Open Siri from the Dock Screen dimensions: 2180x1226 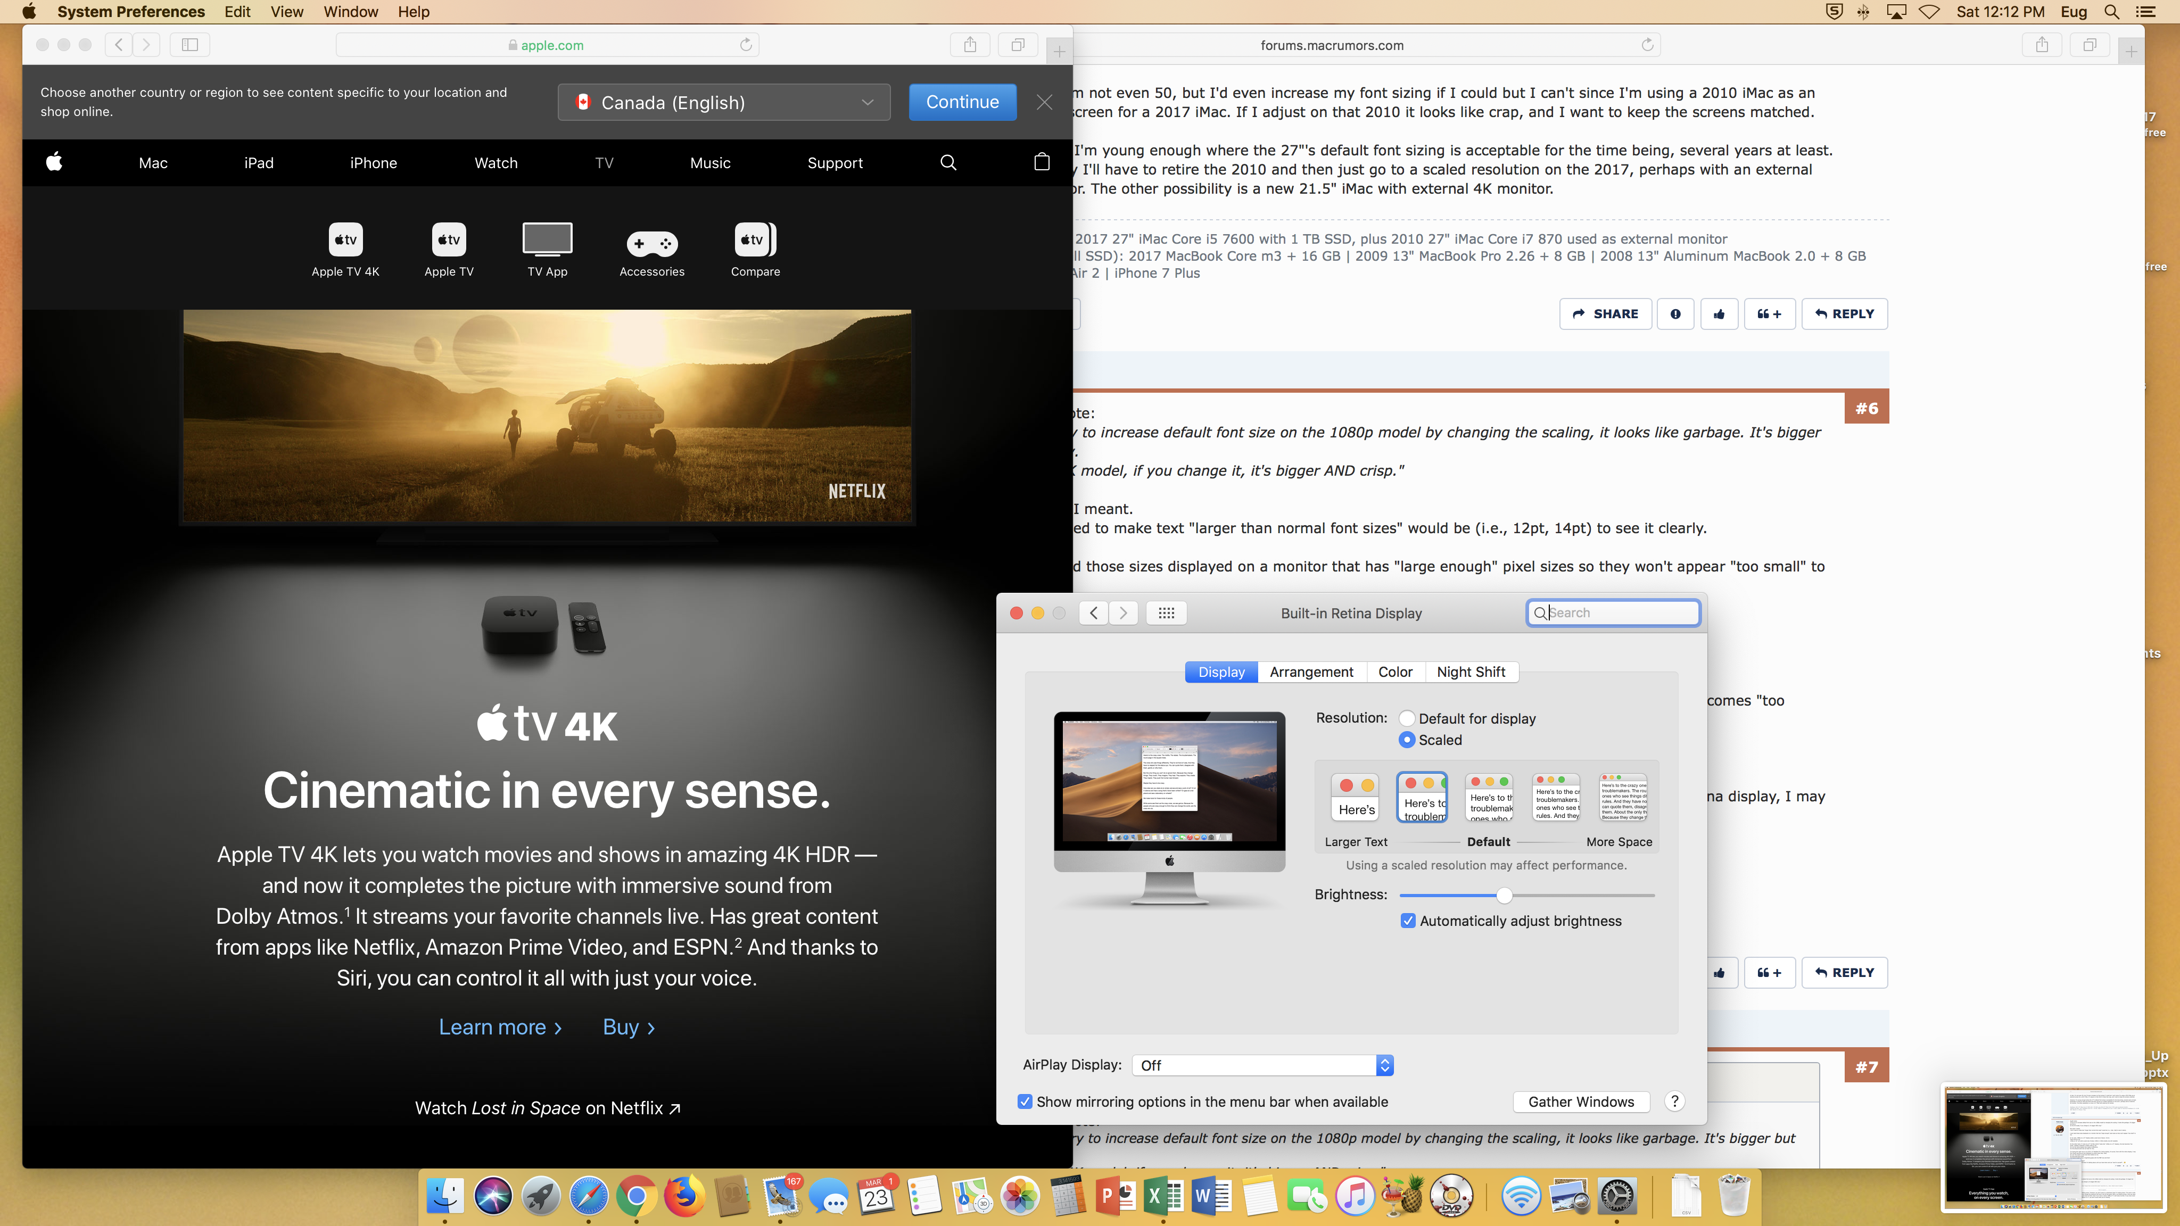coord(492,1196)
